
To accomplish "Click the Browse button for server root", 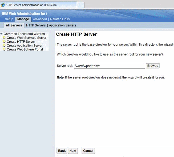I will 153,66.
